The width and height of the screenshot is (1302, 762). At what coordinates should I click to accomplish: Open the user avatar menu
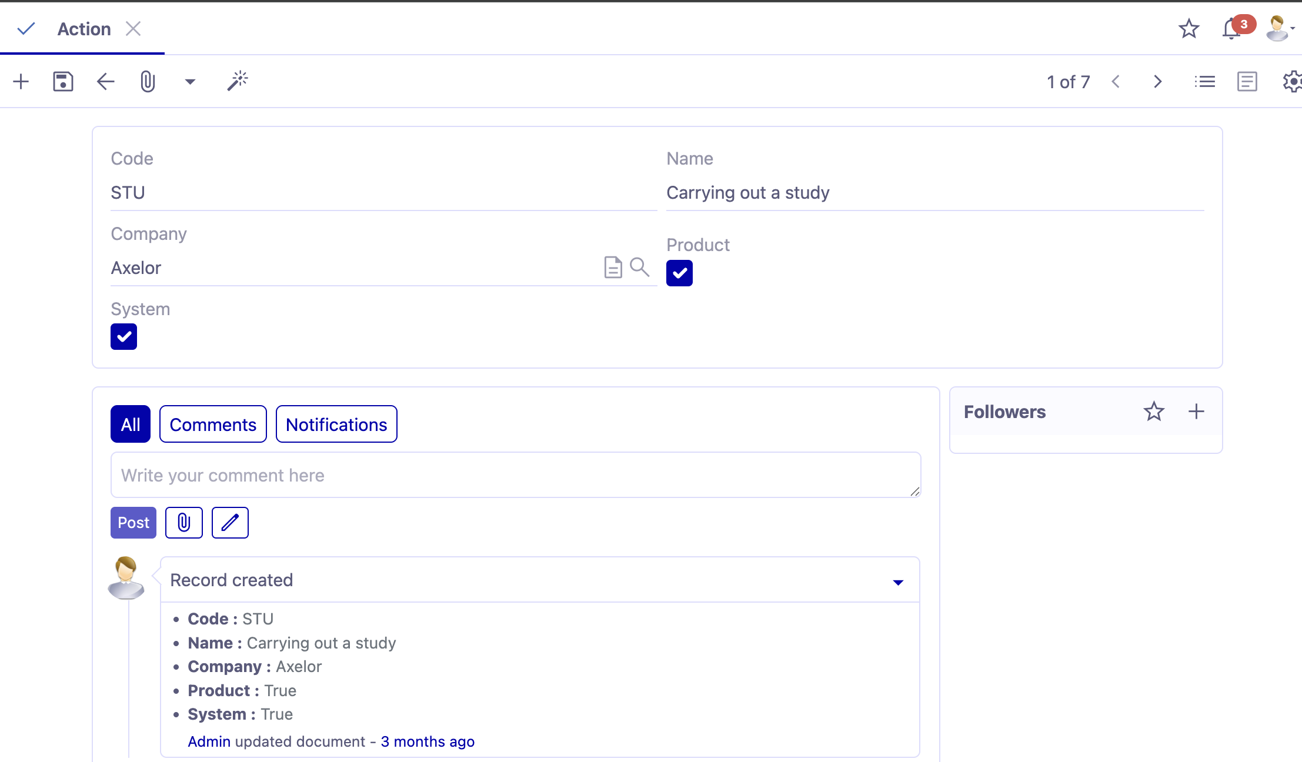tap(1280, 28)
